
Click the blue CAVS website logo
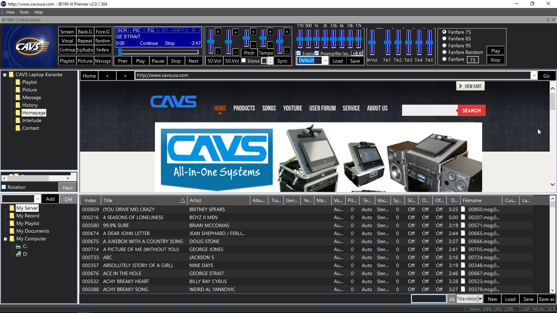pyautogui.click(x=173, y=102)
